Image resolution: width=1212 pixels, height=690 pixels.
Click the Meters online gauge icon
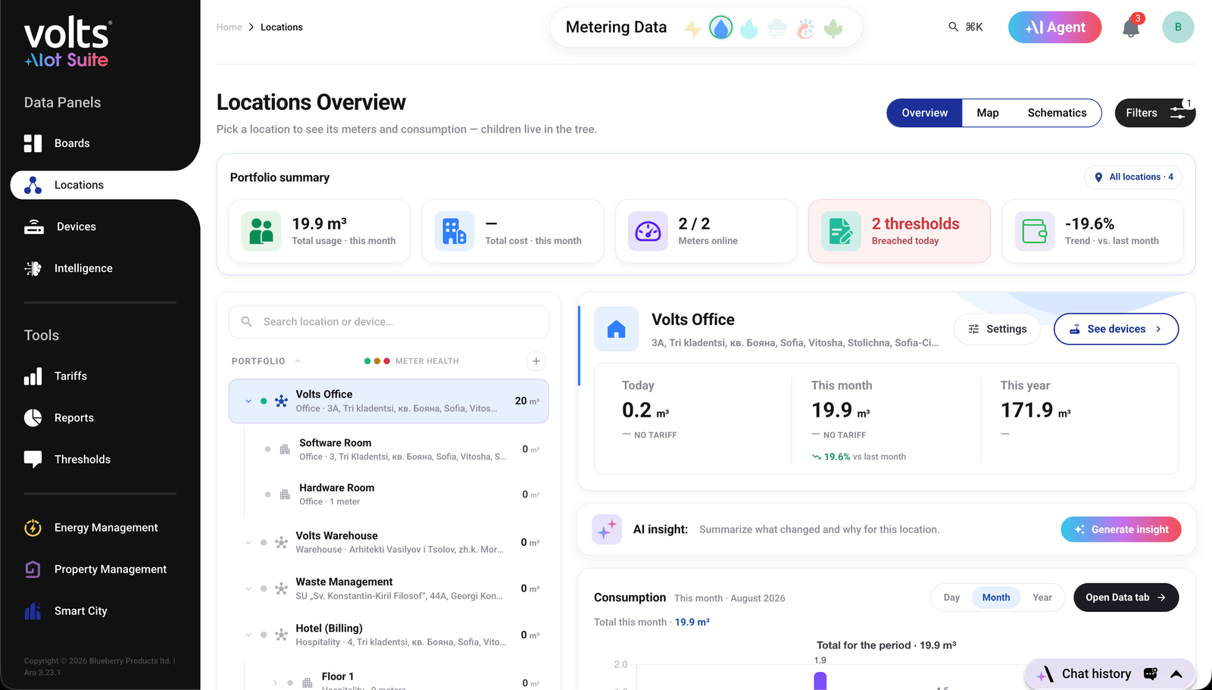click(x=648, y=231)
